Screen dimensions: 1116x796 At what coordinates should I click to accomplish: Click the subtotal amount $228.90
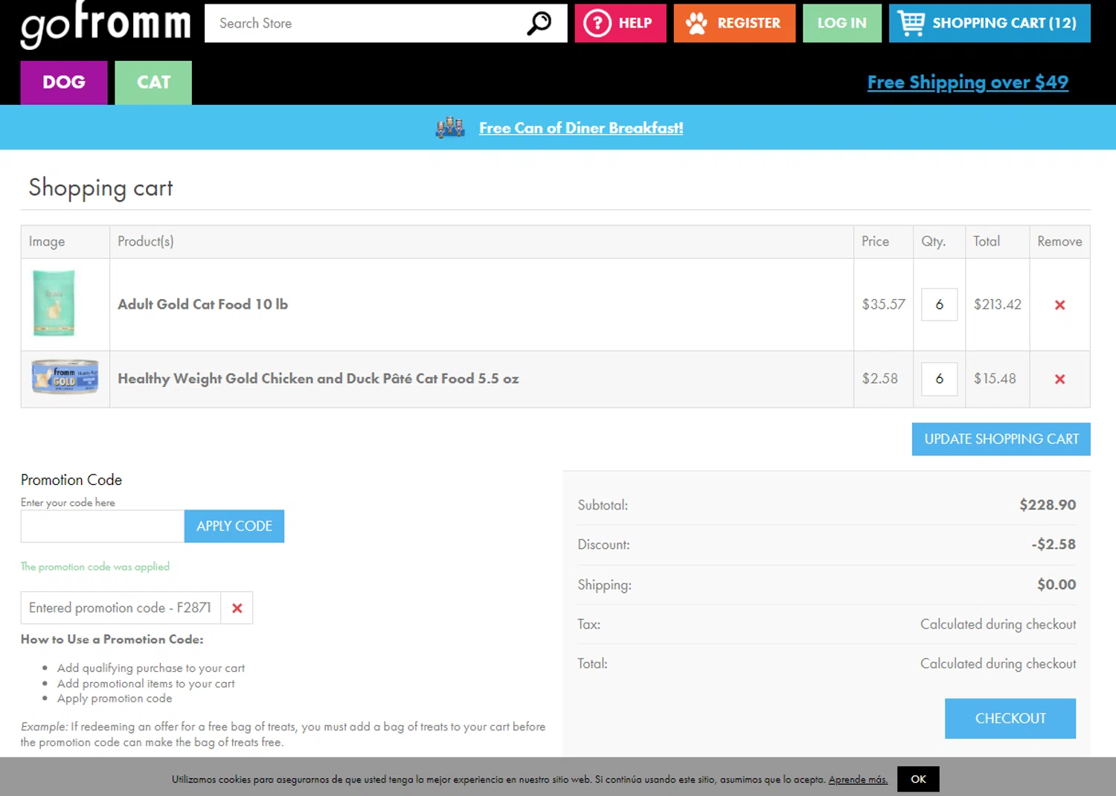tap(1048, 505)
